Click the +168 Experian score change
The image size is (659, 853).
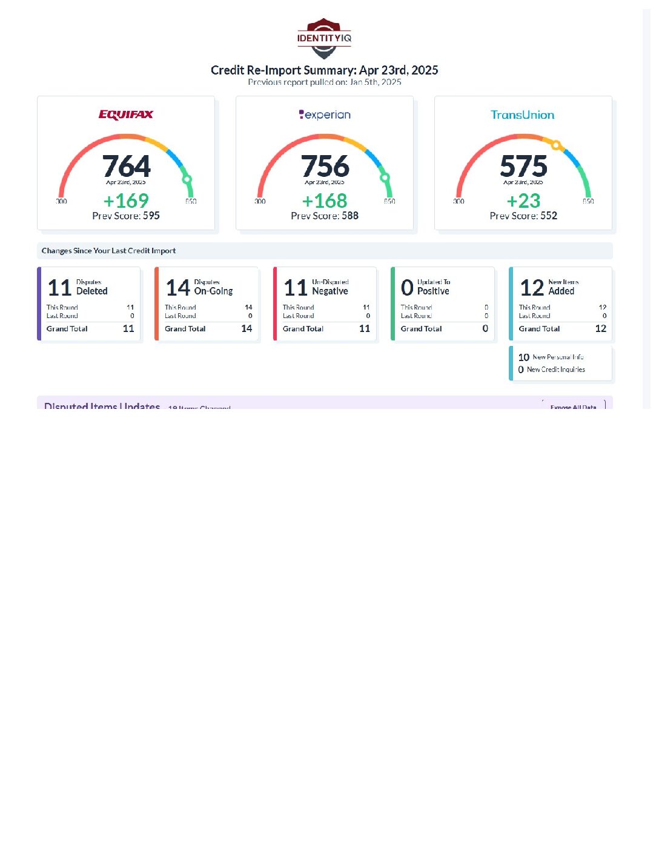[x=325, y=201]
